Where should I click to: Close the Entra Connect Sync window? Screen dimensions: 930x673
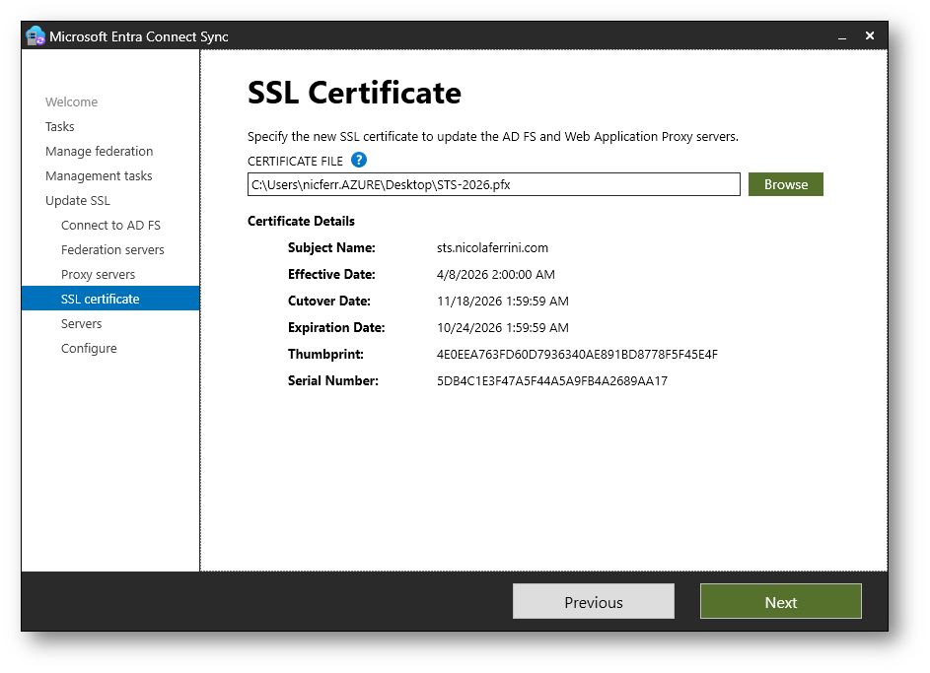870,35
